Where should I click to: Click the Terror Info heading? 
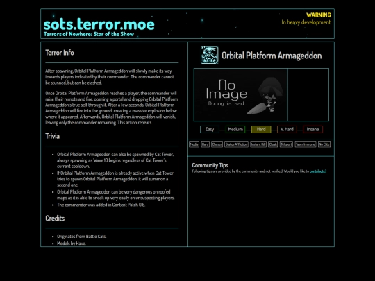(60, 53)
